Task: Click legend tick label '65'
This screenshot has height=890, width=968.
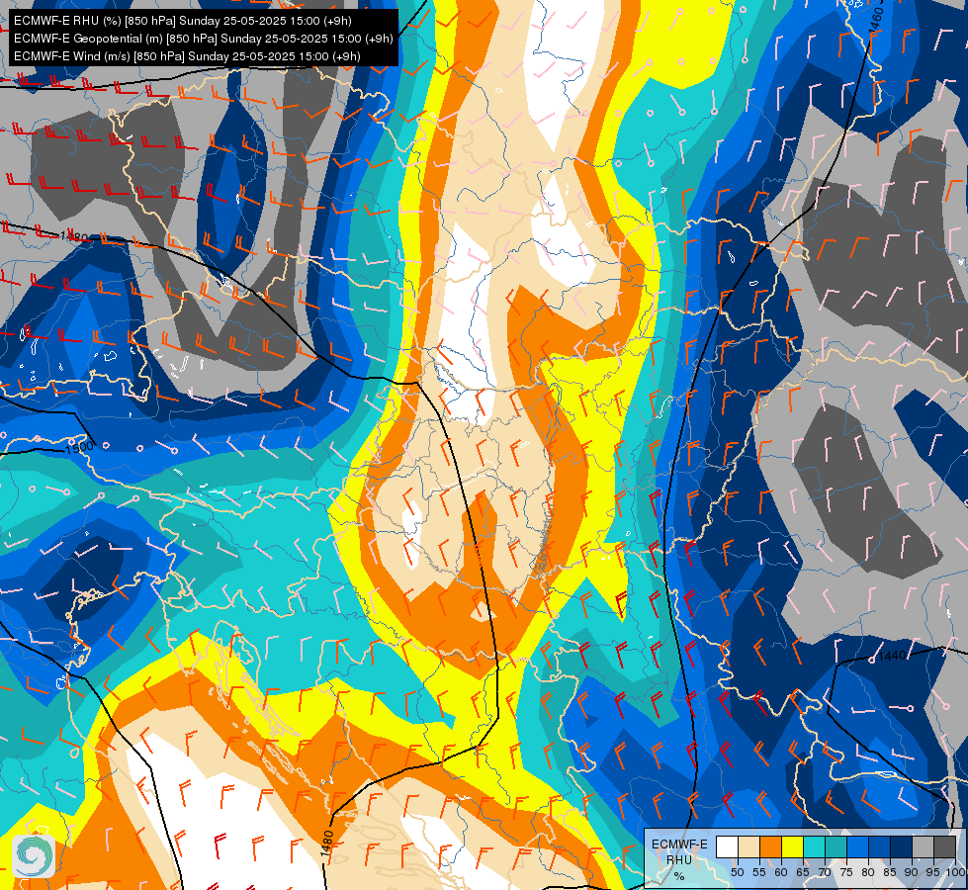Action: tap(803, 873)
